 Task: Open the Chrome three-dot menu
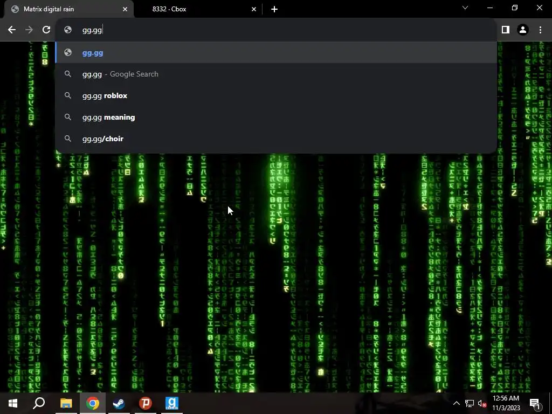[x=540, y=30]
